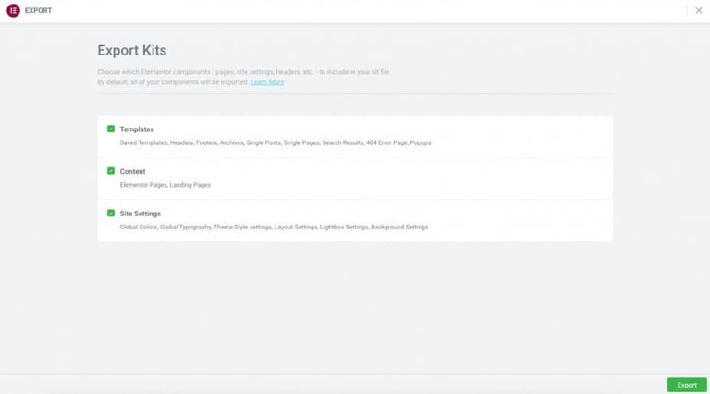Disable the Site Settings checkbox
The height and width of the screenshot is (394, 710).
(111, 214)
